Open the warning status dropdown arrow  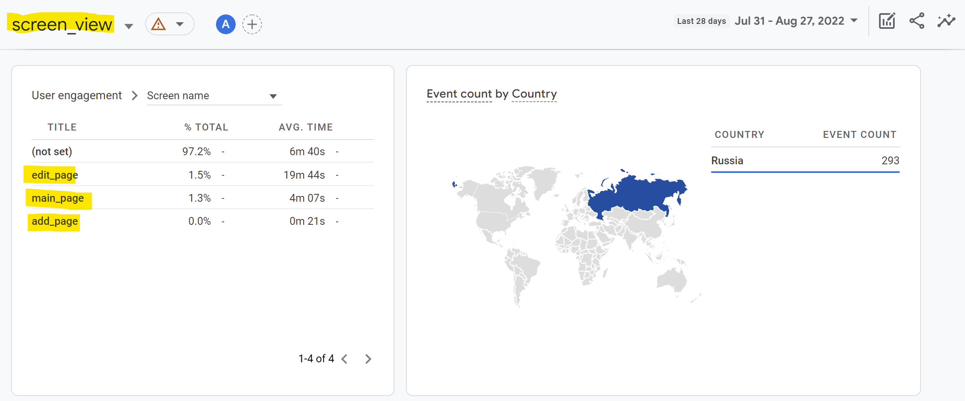point(180,24)
